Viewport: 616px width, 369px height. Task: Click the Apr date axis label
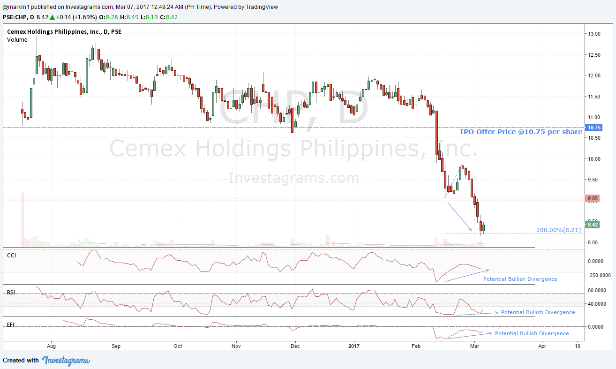(542, 346)
